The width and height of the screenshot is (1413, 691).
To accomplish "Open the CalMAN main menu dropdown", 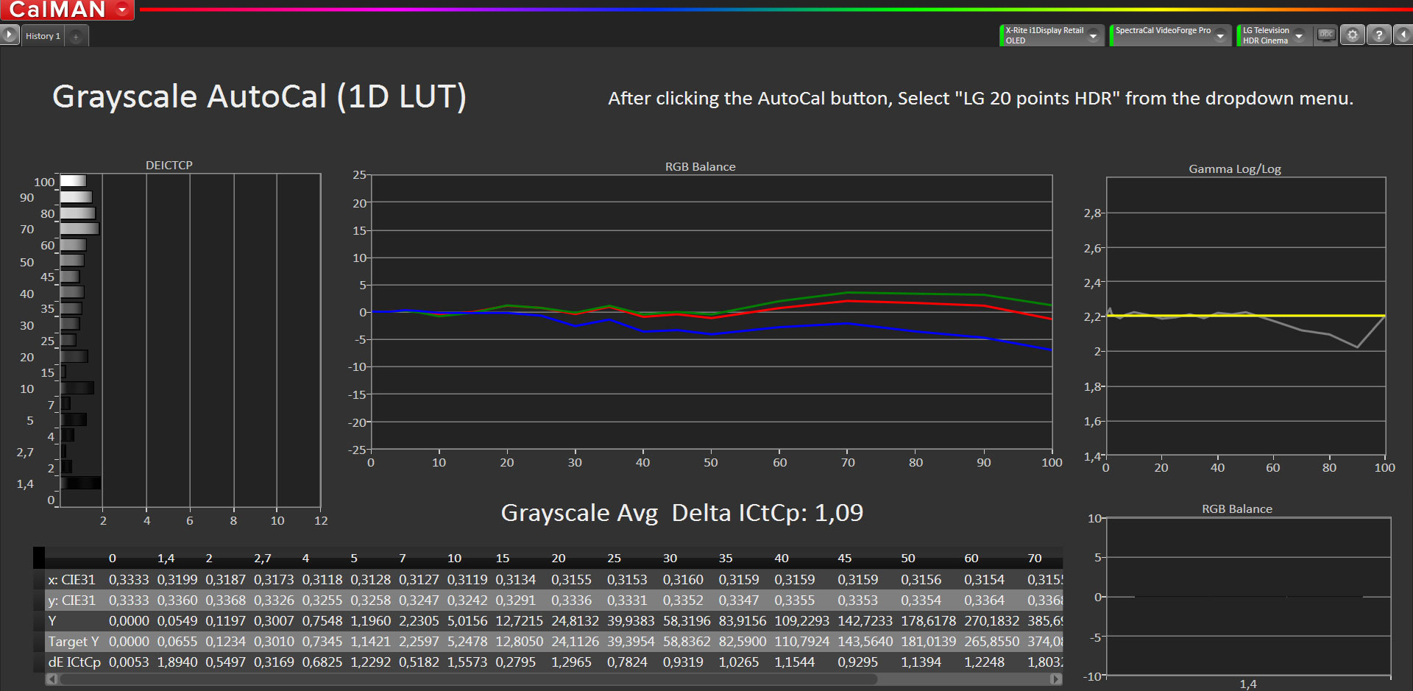I will 122,10.
